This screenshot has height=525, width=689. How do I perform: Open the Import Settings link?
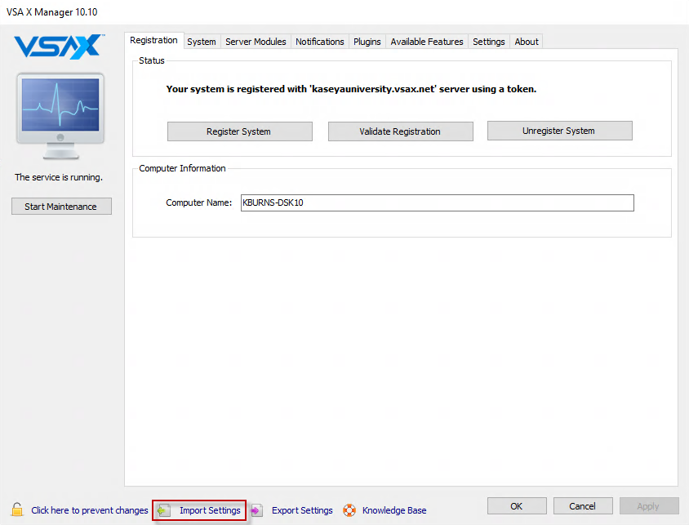(x=210, y=510)
